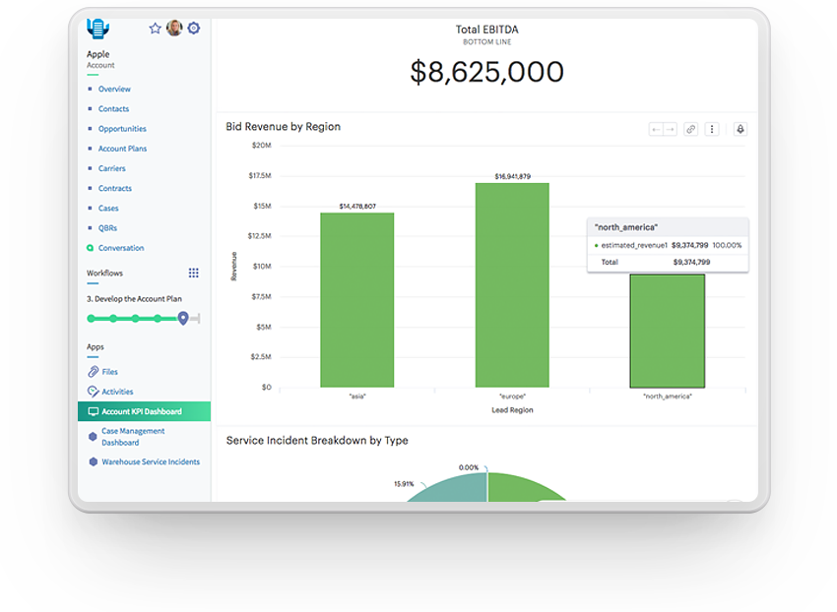Open Case Management Dashboard
Image resolution: width=837 pixels, height=612 pixels.
(x=133, y=437)
